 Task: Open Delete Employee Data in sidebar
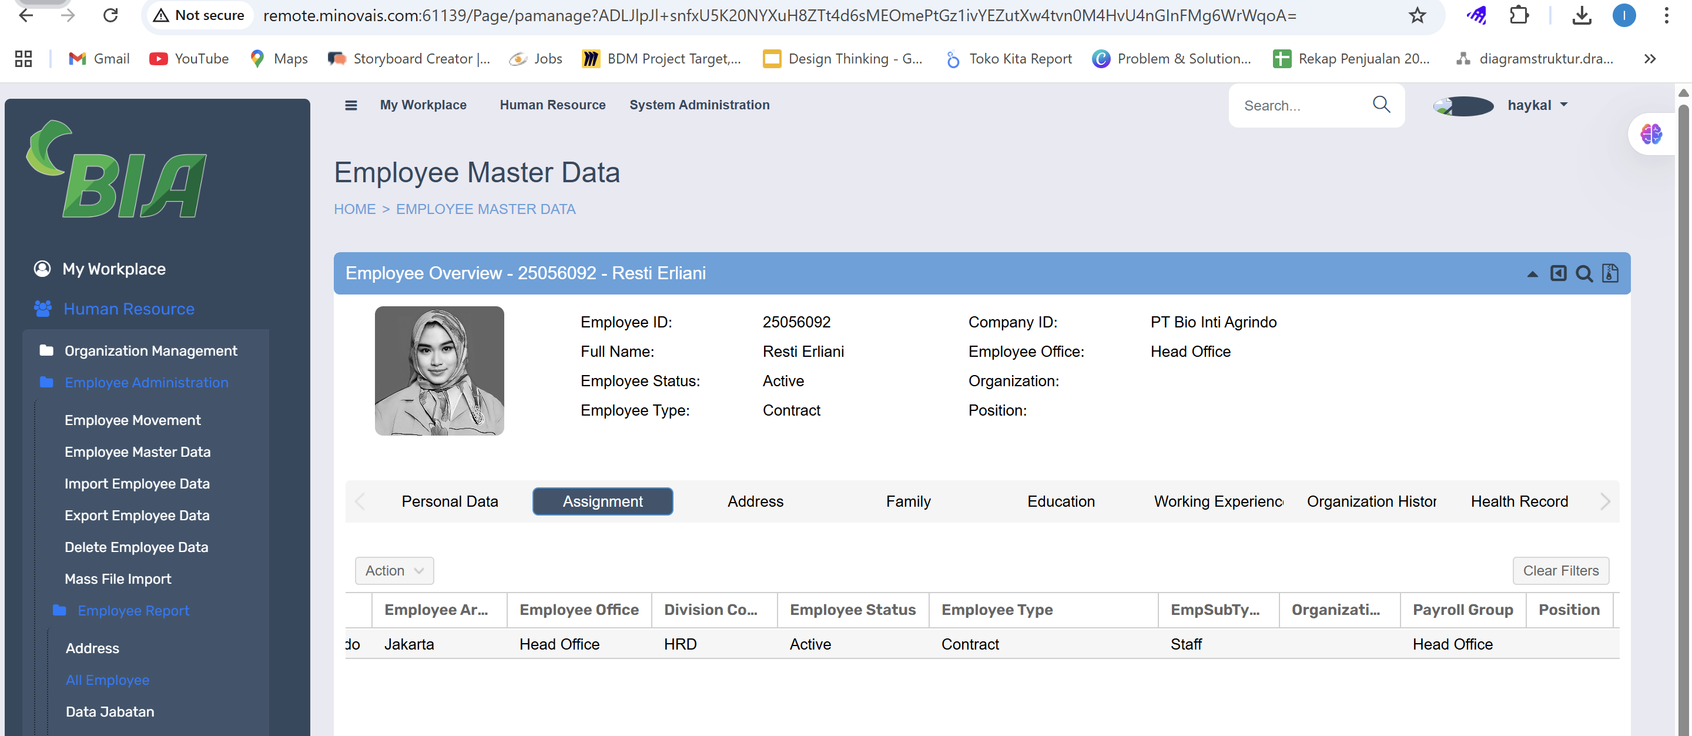pos(136,547)
